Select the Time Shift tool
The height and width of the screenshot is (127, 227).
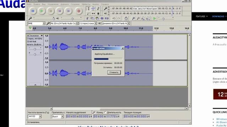tap(93, 13)
